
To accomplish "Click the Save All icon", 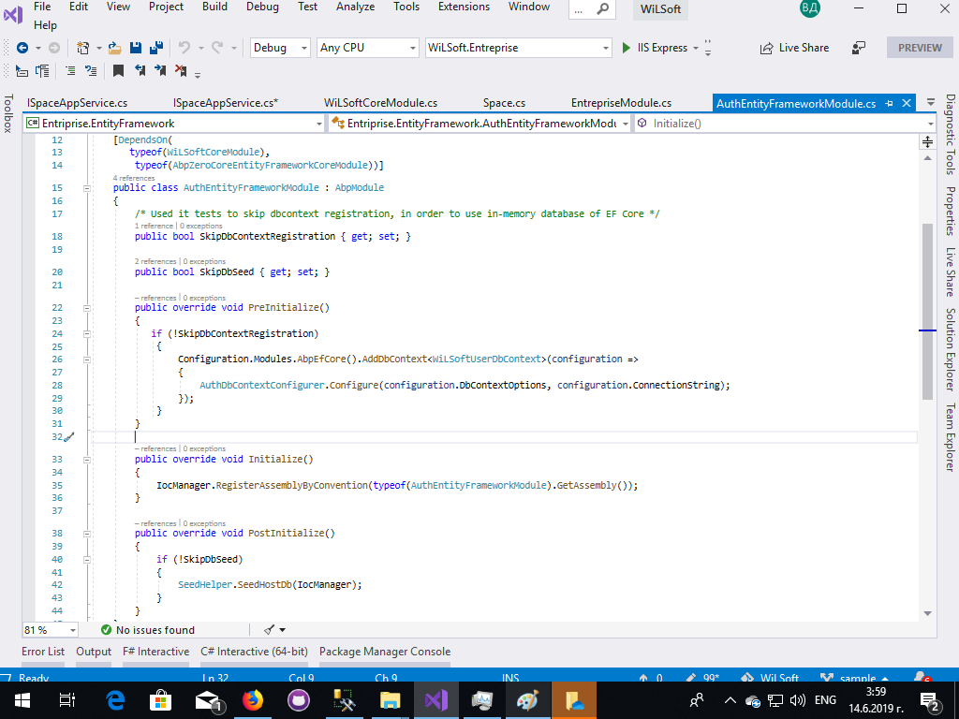I will pyautogui.click(x=156, y=48).
